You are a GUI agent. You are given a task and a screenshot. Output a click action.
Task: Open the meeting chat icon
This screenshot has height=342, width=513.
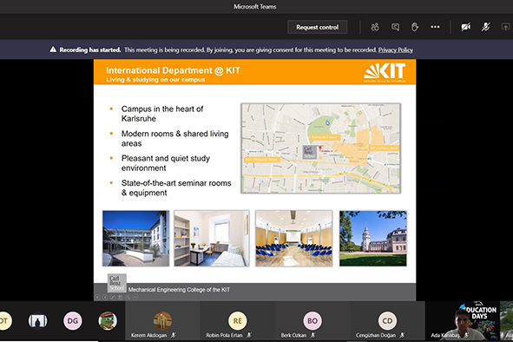click(x=395, y=27)
